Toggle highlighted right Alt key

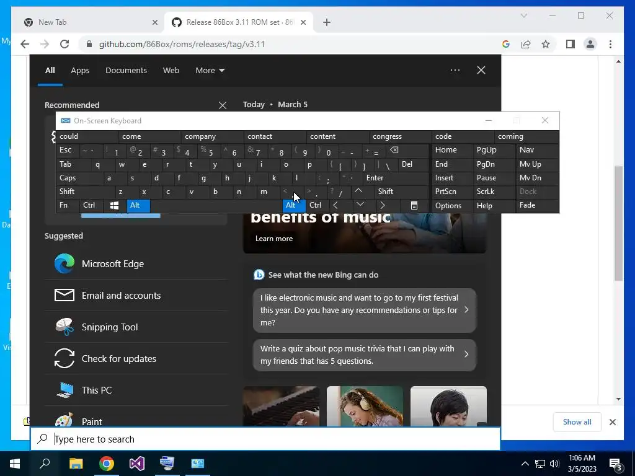point(294,205)
